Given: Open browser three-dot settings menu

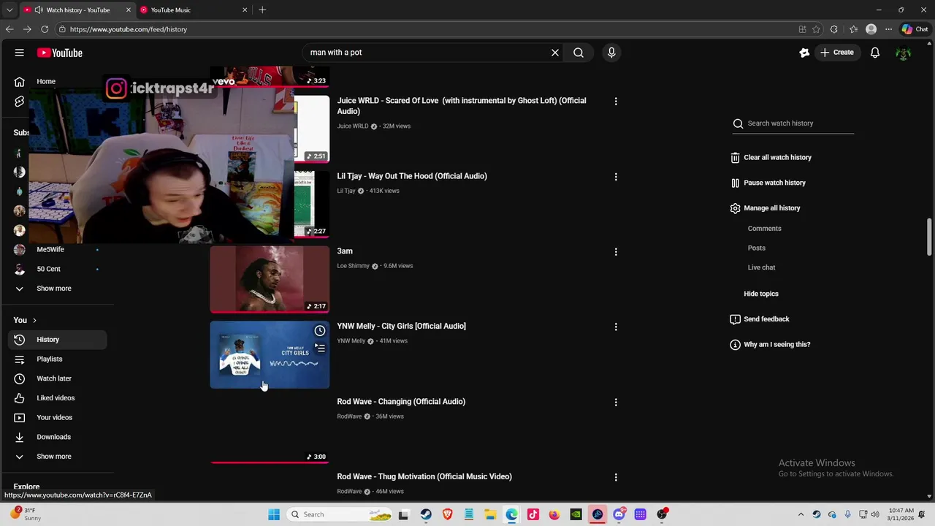Looking at the screenshot, I should point(888,29).
